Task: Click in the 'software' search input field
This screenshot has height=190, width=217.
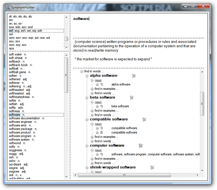Action: click(x=139, y=26)
